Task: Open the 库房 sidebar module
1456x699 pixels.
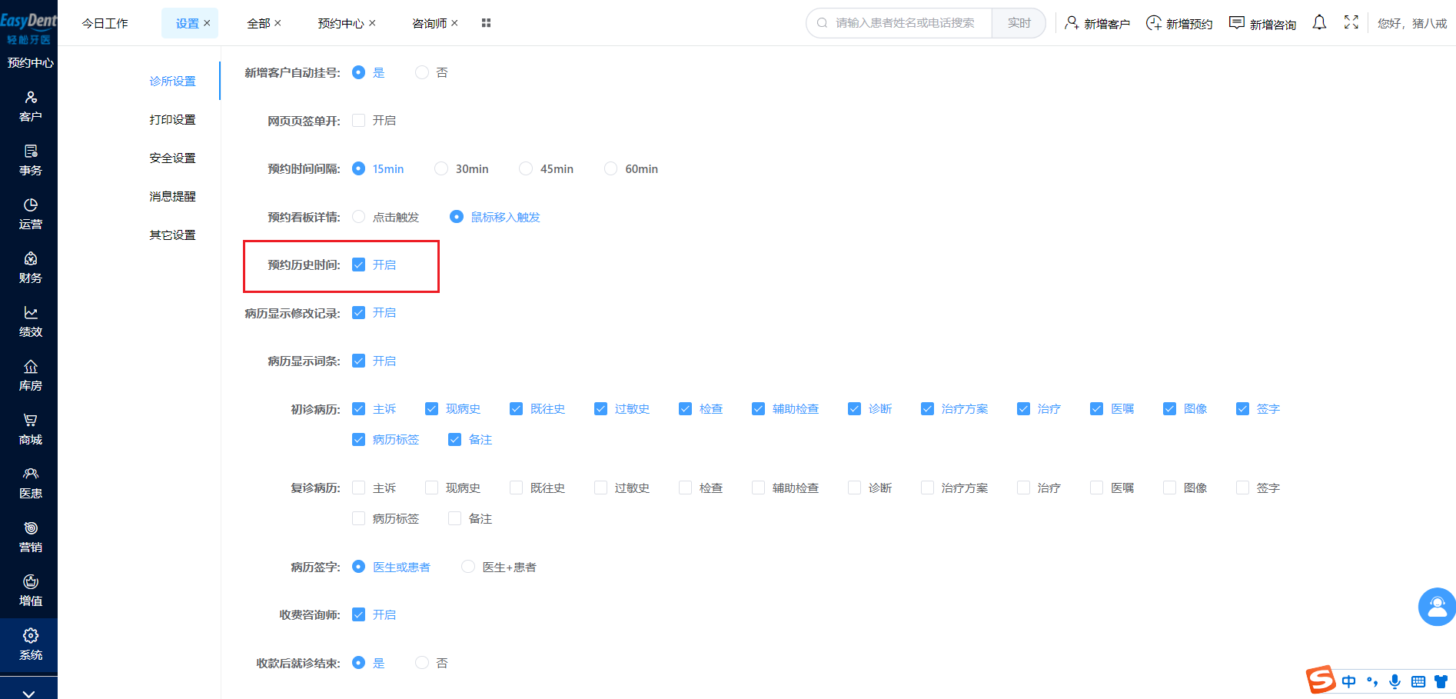Action: [x=30, y=375]
